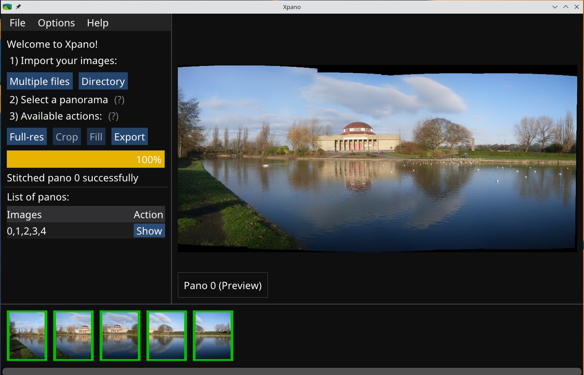Open the File menu
The height and width of the screenshot is (375, 584).
[18, 23]
